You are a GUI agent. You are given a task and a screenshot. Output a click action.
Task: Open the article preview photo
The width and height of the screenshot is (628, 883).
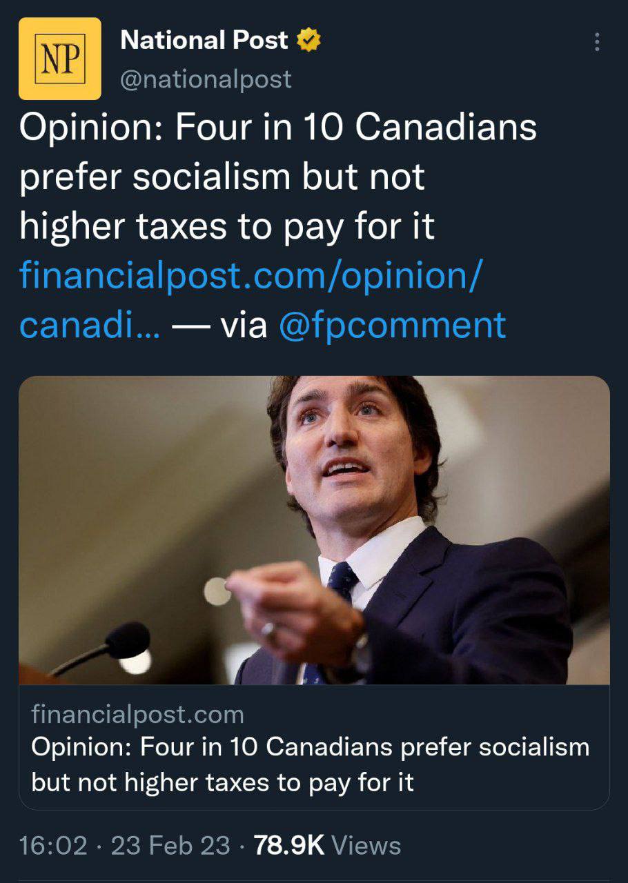[x=314, y=530]
